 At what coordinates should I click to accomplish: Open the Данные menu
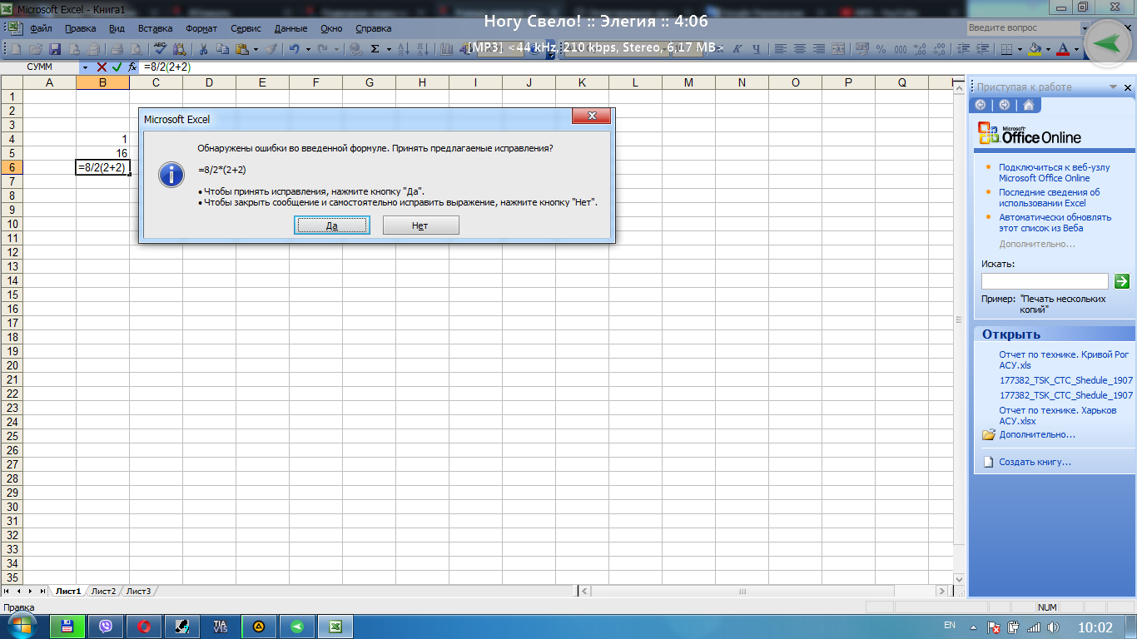(x=290, y=28)
